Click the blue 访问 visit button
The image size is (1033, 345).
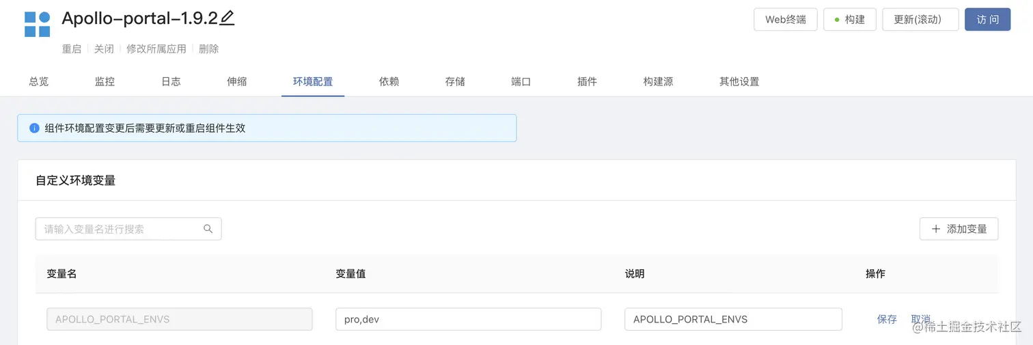pyautogui.click(x=987, y=20)
